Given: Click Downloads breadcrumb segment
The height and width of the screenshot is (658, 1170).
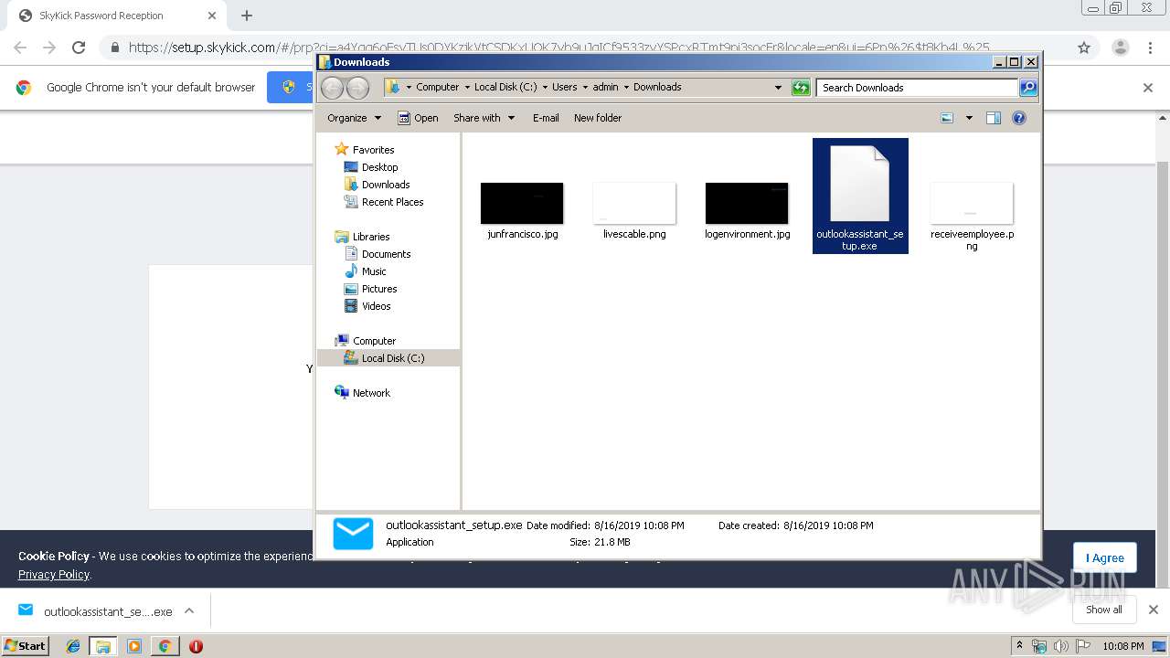Looking at the screenshot, I should [657, 88].
